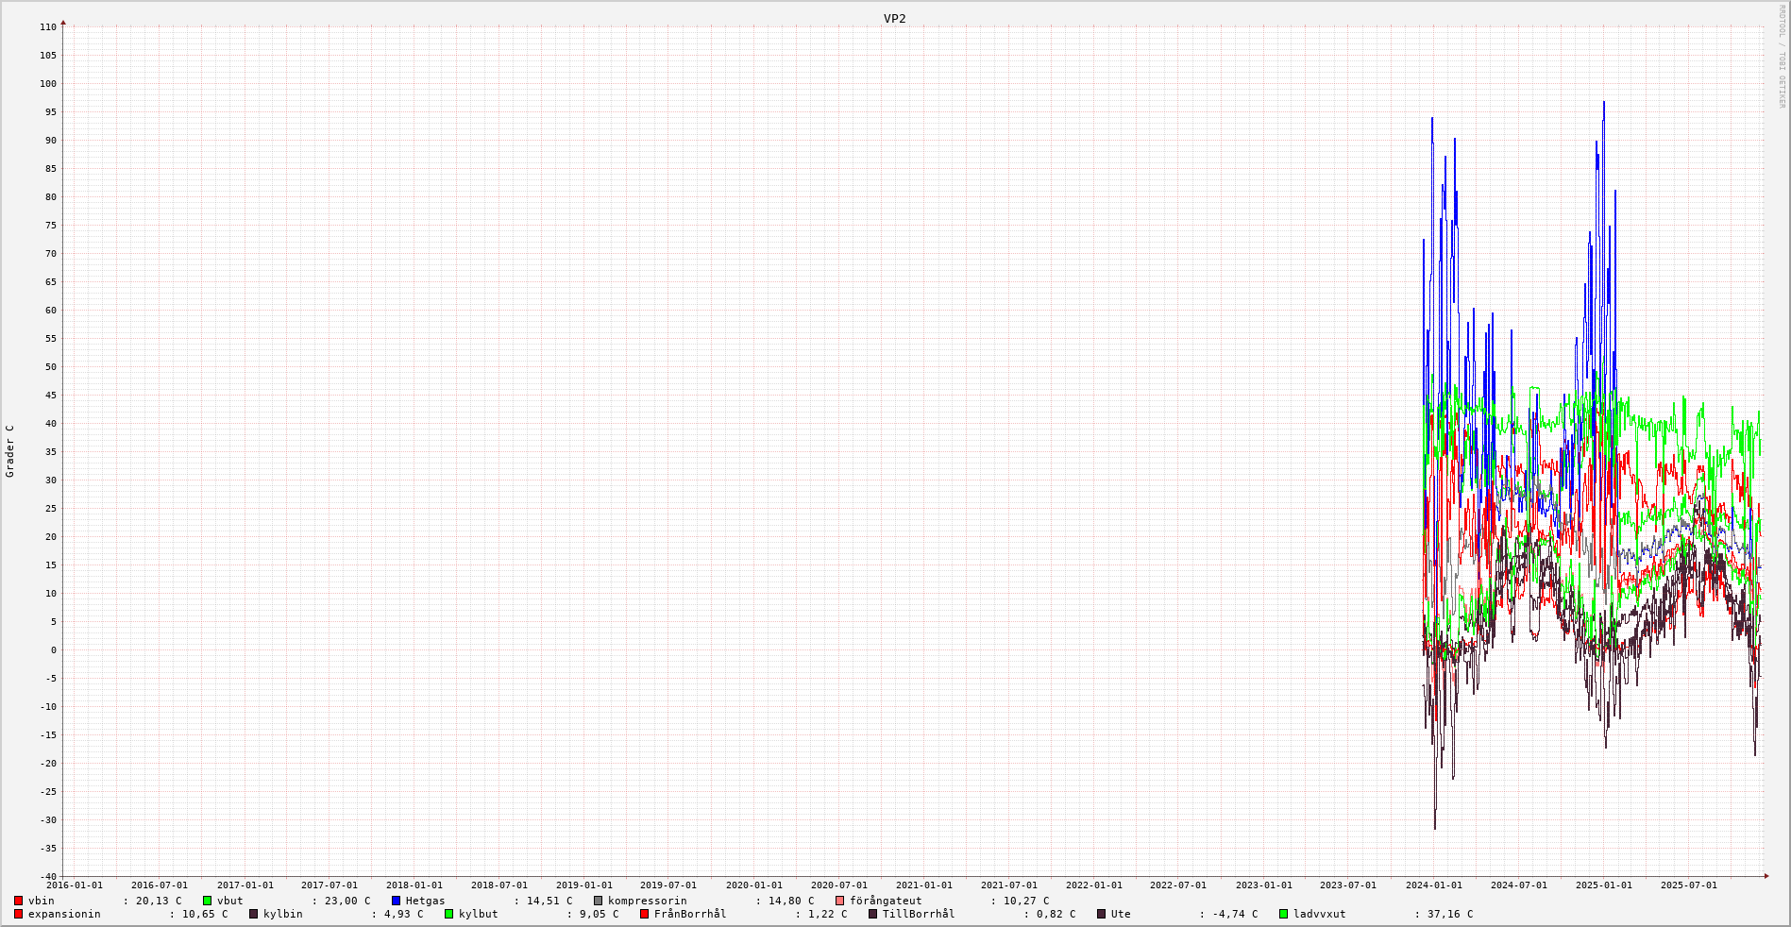Click the Hetgas value 14,51 C
This screenshot has height=927, width=1791.
[549, 901]
